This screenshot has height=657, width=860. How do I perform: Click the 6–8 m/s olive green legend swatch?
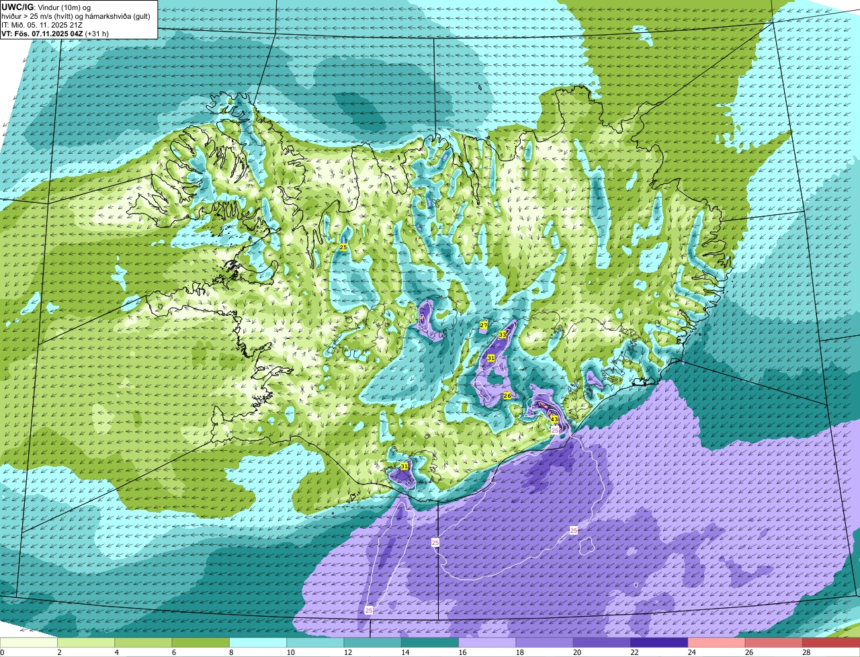200,643
